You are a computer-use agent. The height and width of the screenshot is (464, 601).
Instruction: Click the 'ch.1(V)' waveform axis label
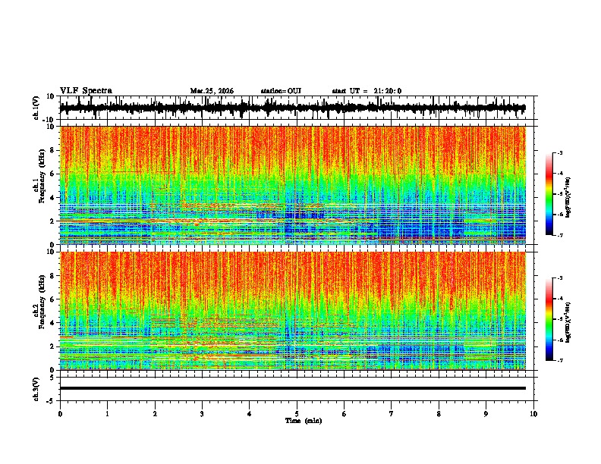click(x=36, y=108)
